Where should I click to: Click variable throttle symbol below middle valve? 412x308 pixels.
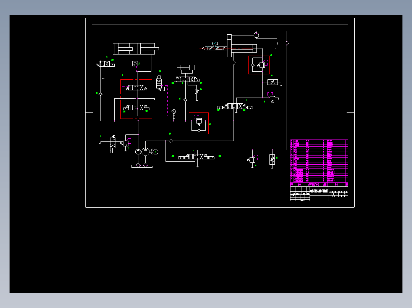pyautogui.click(x=196, y=92)
